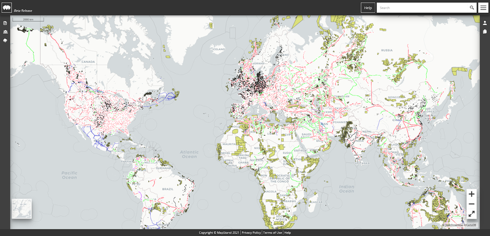Screen dimensions: 490x236
Task: Zoom in with the plus button
Action: click(472, 194)
